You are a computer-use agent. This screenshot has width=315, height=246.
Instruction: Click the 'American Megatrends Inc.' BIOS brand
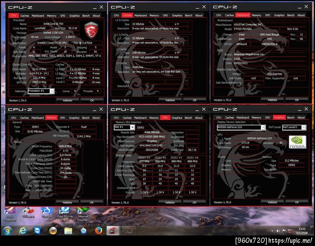pos(269,55)
